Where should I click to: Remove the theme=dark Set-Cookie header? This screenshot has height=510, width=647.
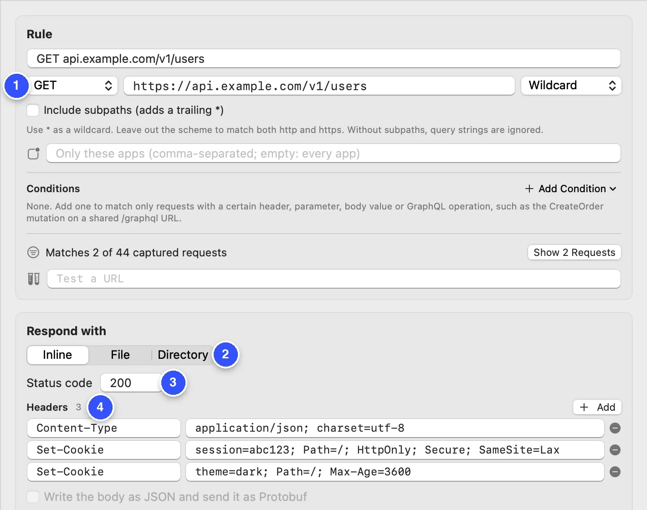615,472
